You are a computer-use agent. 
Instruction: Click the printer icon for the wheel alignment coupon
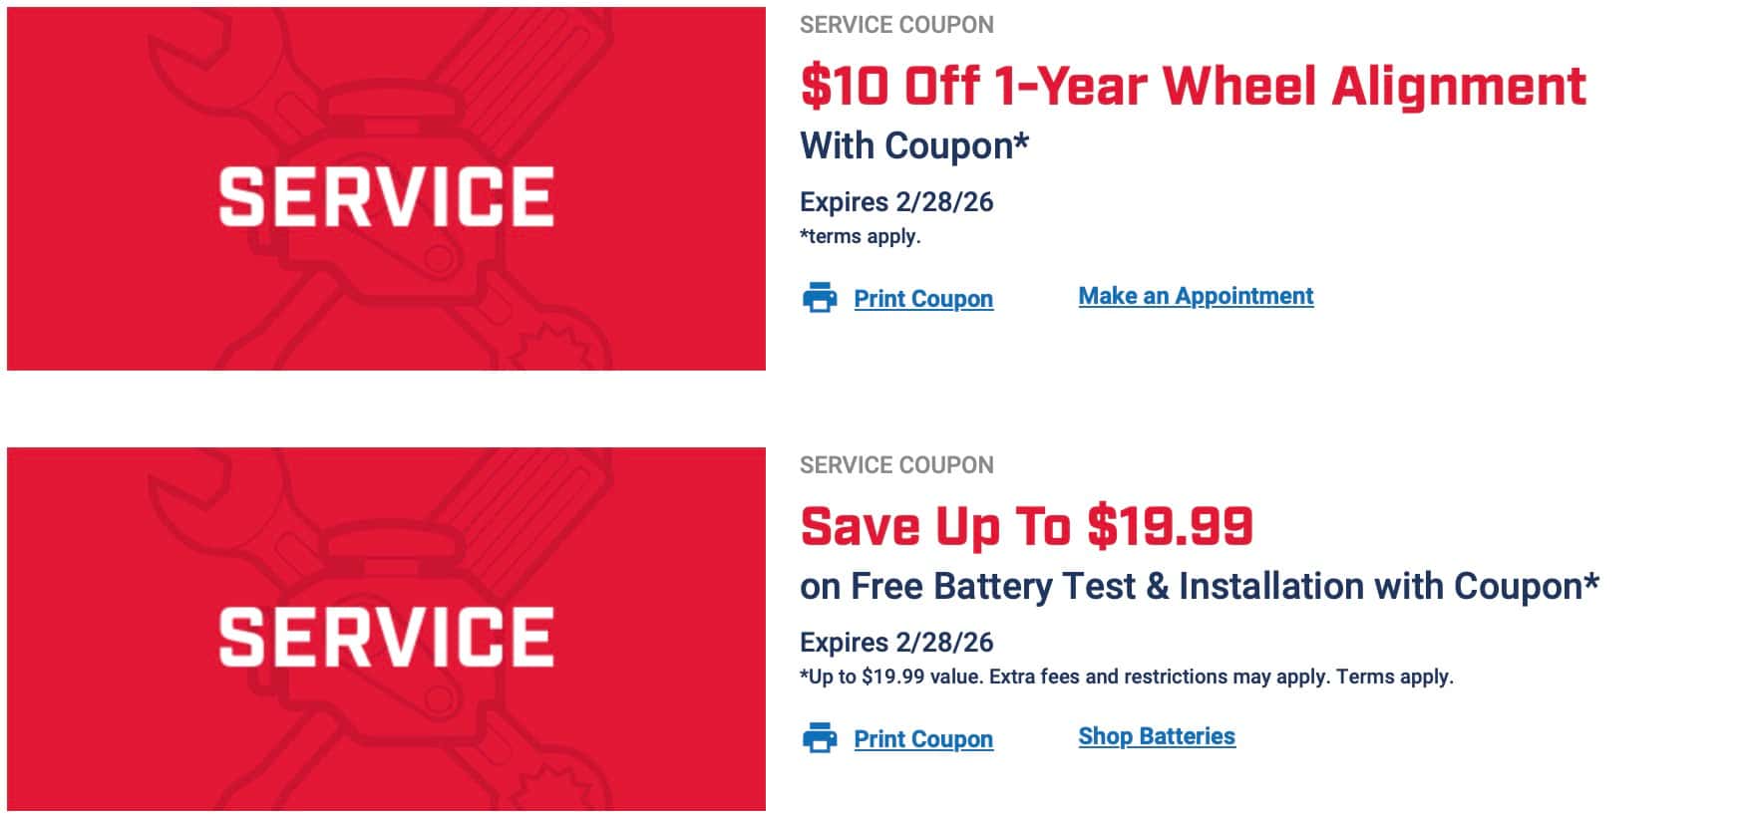pyautogui.click(x=820, y=298)
